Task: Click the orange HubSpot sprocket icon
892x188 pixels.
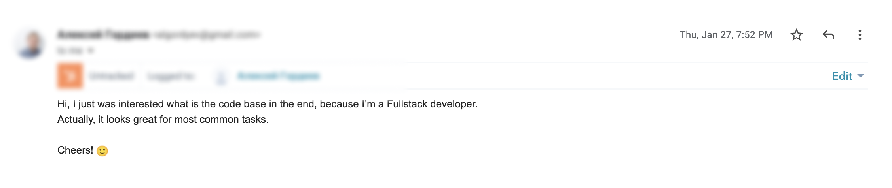Action: tap(70, 76)
